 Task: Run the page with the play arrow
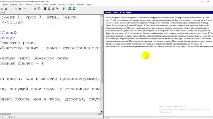(x=64, y=9)
